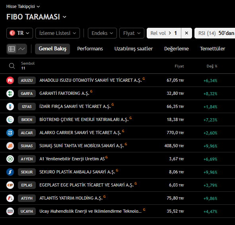Viewport: 235px width, 225px height.
Task: Click G badge next to Atlantis Yatırım
Action: [x=105, y=196]
